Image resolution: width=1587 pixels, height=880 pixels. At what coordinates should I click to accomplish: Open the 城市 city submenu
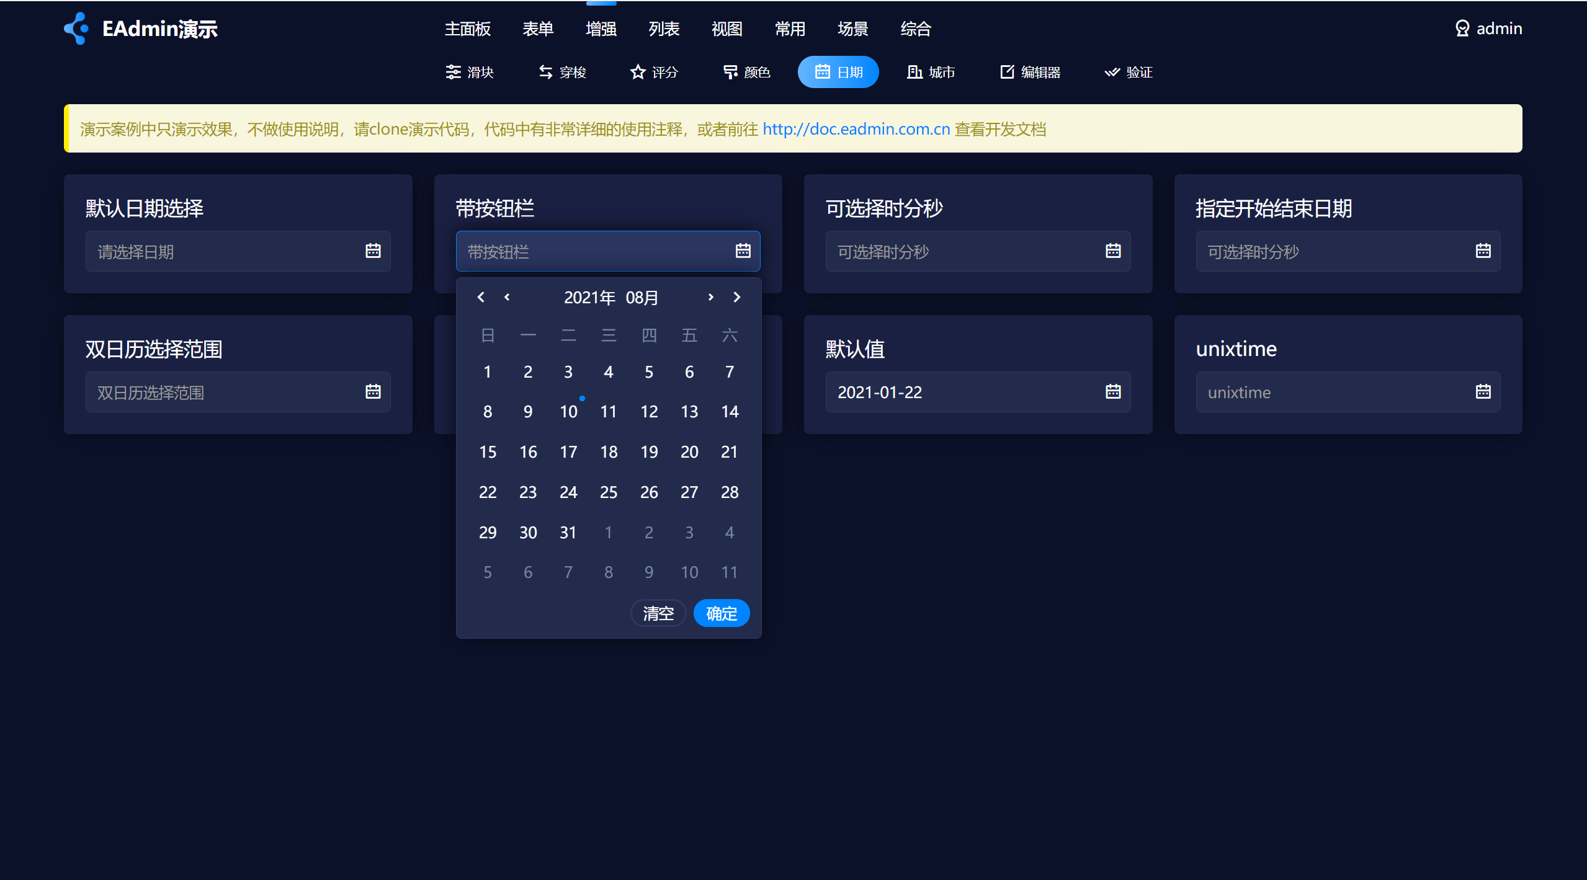(931, 72)
